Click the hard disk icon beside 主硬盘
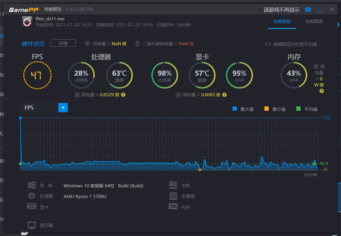Screen dimensions: 341x236 point(173,196)
